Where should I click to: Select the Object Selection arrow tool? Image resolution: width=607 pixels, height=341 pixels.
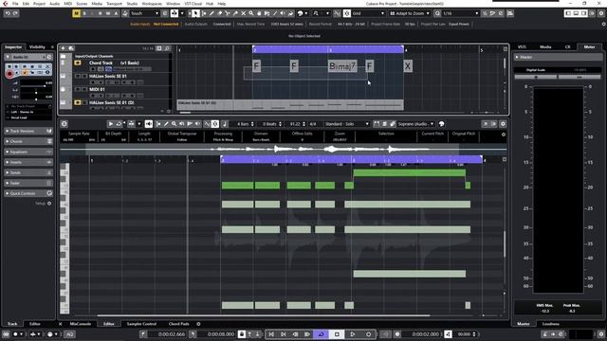(196, 13)
